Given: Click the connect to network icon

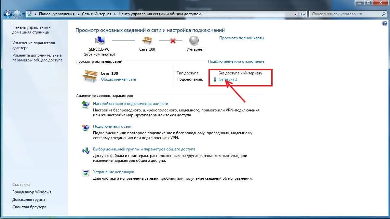Looking at the screenshot, I should (x=86, y=127).
